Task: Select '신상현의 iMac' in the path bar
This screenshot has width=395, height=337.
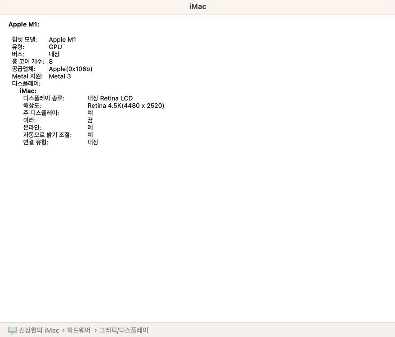Action: pyautogui.click(x=39, y=330)
